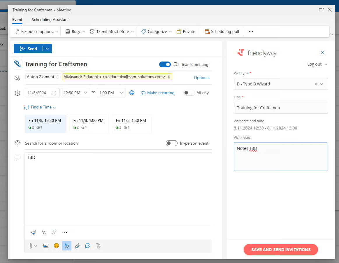Expand the Response options menu
This screenshot has height=263, width=339.
coord(36,31)
